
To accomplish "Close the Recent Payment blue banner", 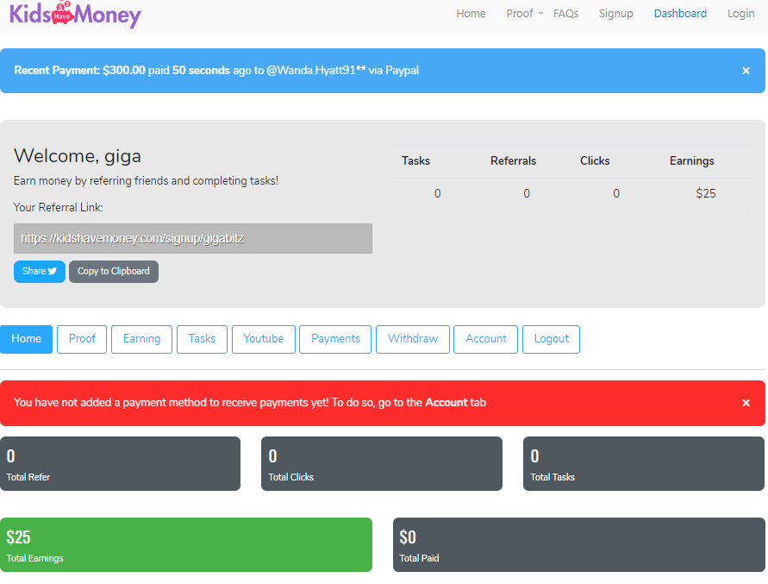I will (x=746, y=71).
